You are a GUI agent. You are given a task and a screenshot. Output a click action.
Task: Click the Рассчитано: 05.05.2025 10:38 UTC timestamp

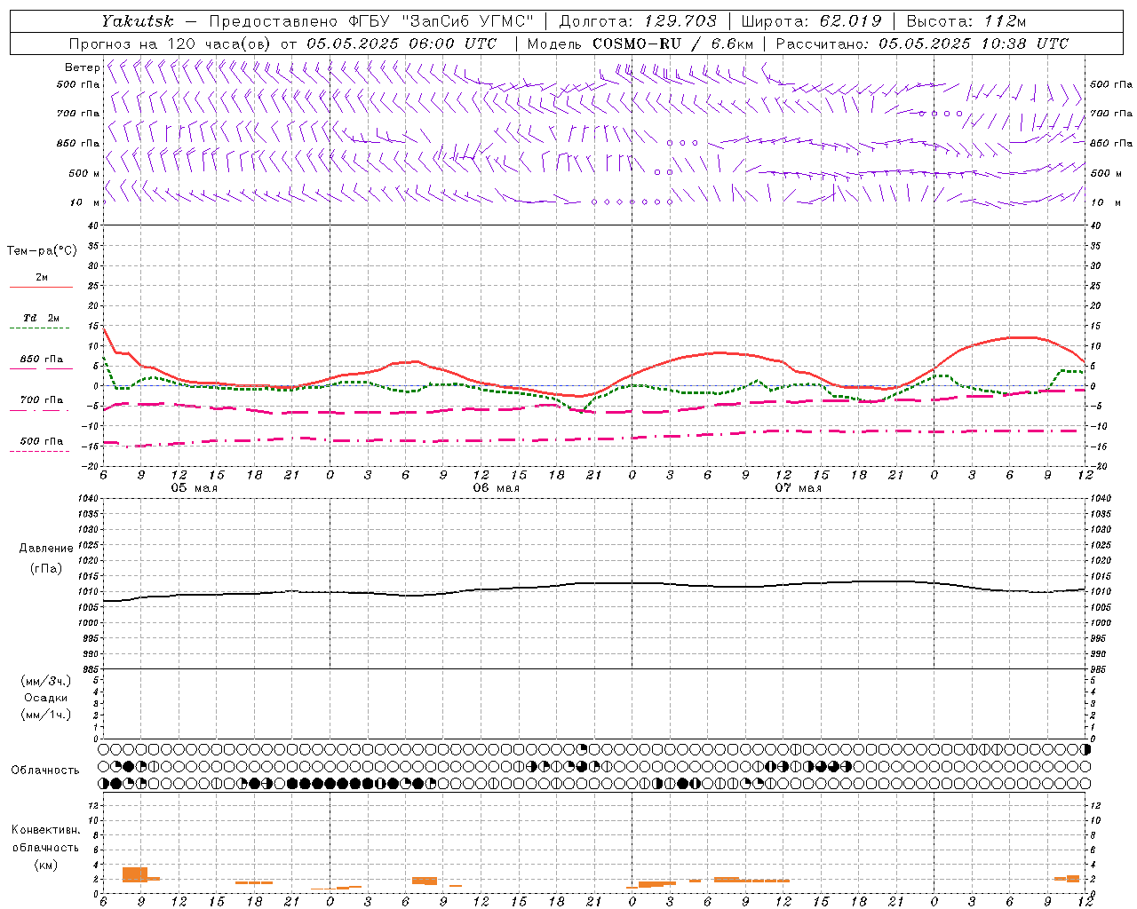tap(922, 43)
